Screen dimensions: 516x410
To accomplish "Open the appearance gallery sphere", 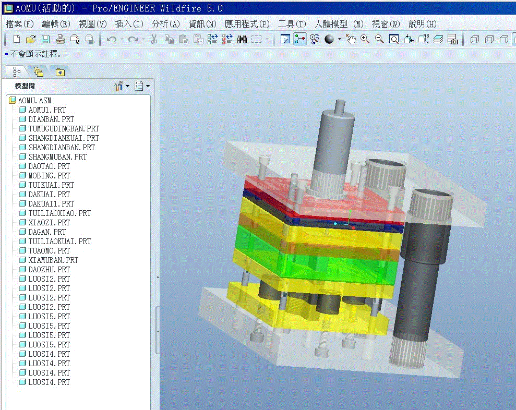I will [x=329, y=39].
